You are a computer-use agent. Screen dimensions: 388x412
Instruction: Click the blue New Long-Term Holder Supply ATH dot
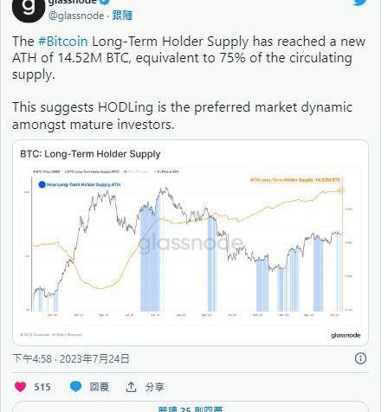tap(42, 184)
